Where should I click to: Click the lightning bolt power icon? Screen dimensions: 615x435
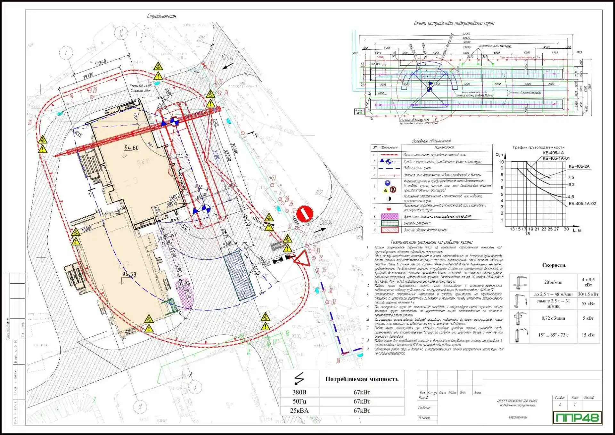(299, 379)
